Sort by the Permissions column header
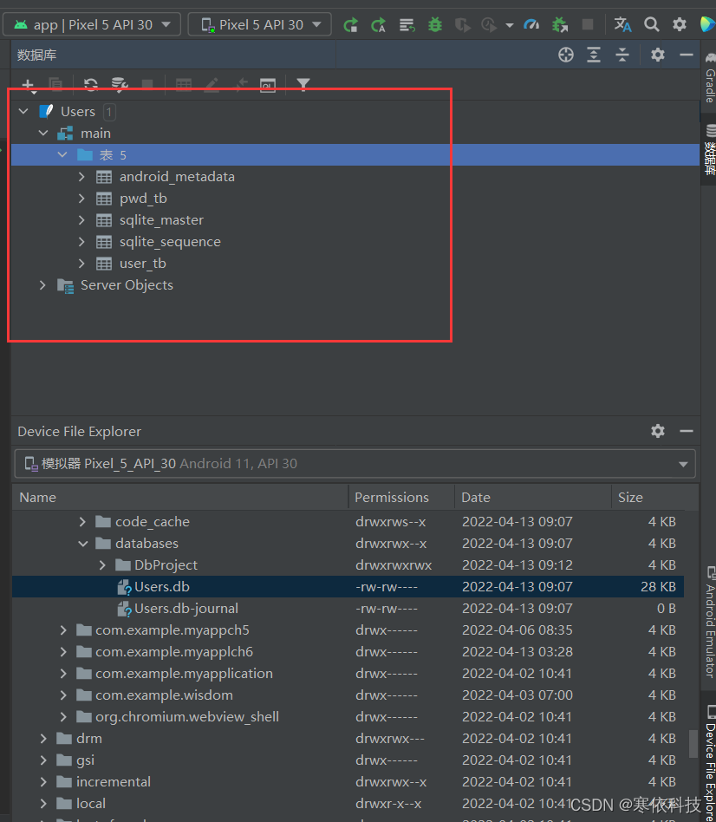The width and height of the screenshot is (716, 822). click(x=401, y=497)
